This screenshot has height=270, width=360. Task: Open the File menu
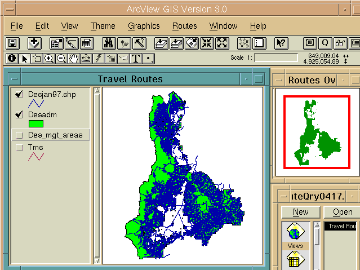17,26
